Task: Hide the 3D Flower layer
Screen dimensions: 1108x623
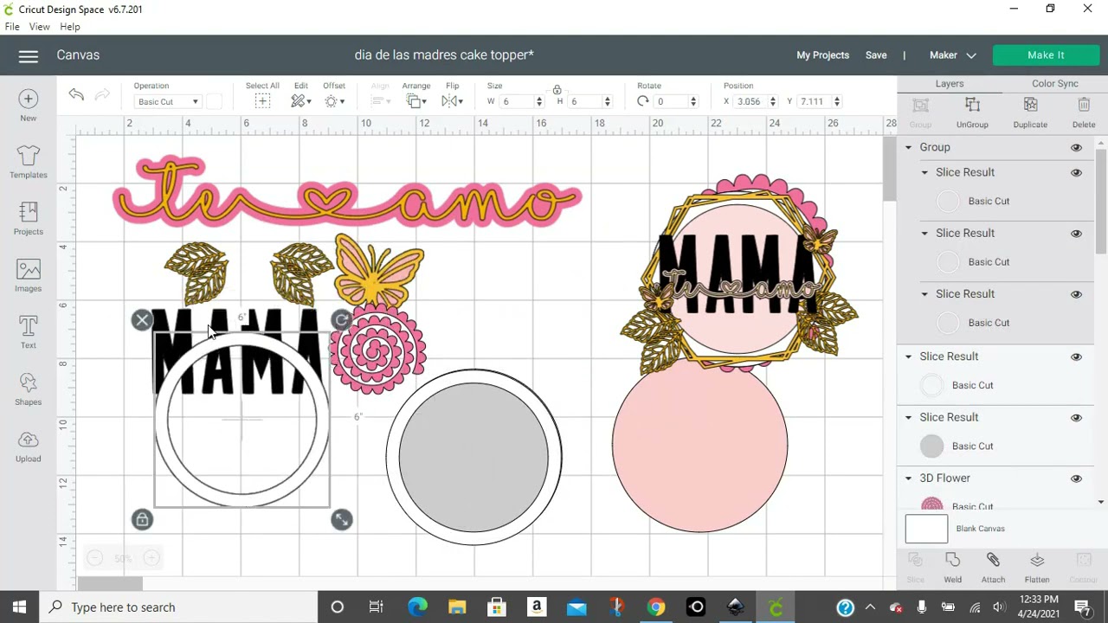Action: point(1076,478)
